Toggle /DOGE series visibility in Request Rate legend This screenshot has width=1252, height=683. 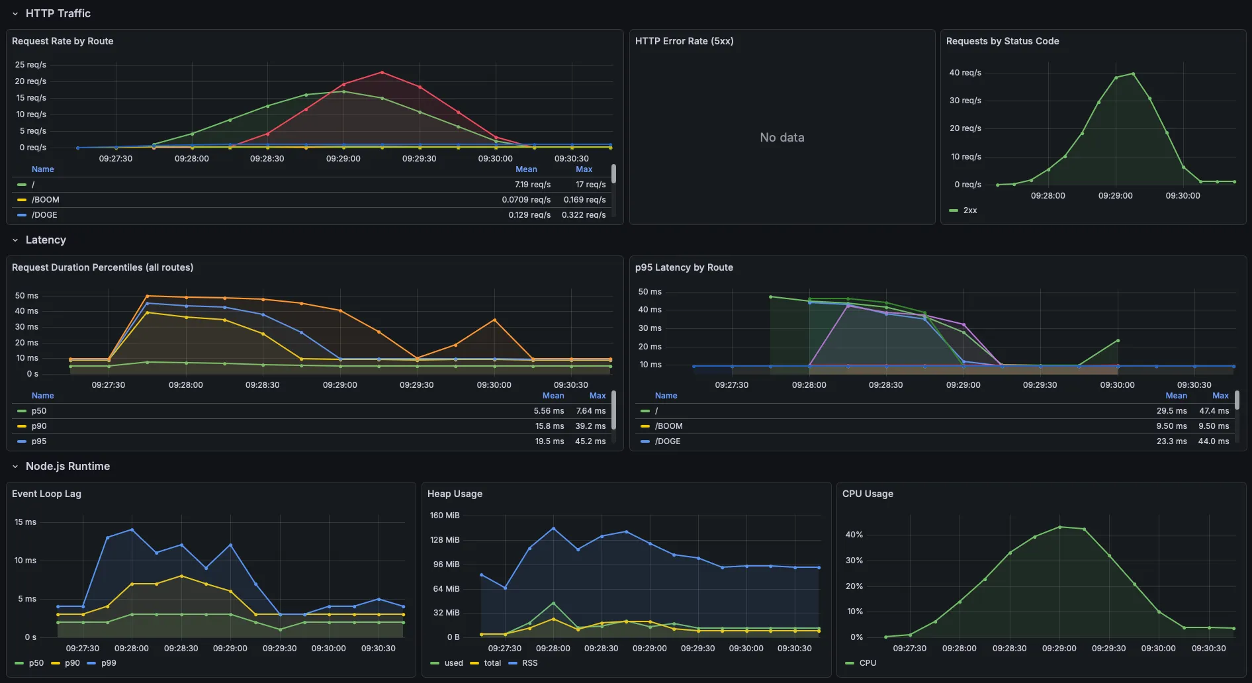(x=45, y=215)
